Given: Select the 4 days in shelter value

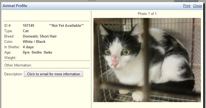Looking at the screenshot, I should click(x=28, y=47).
